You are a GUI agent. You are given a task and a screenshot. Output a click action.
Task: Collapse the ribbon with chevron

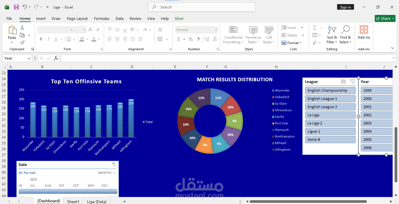point(392,48)
